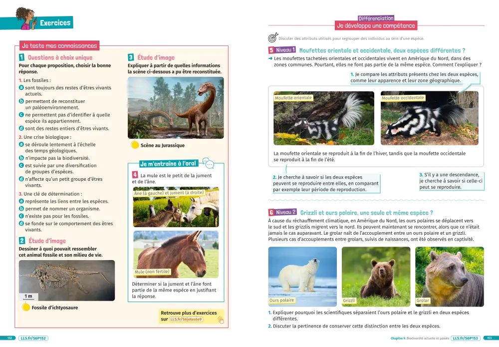Viewport: 499px width, 347px height.
Task: Open the 'Je teste mes connaissances' header
Action: click(x=59, y=45)
